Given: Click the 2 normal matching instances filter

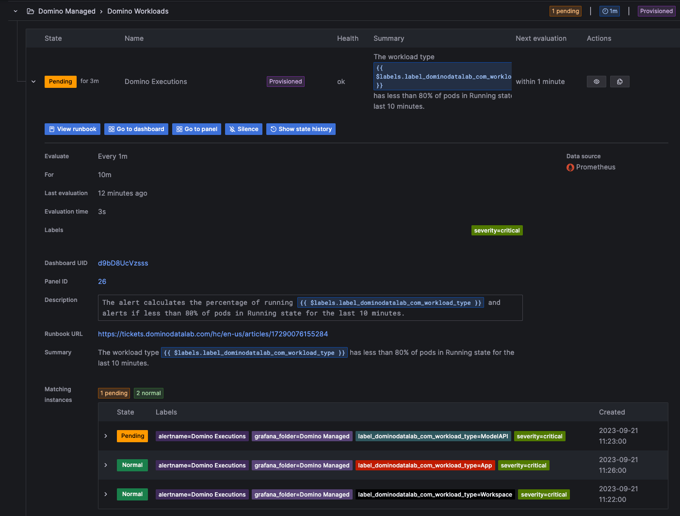Looking at the screenshot, I should click(148, 393).
